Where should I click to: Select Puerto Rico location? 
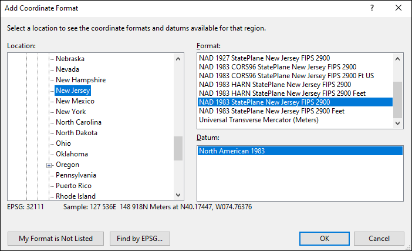point(73,186)
